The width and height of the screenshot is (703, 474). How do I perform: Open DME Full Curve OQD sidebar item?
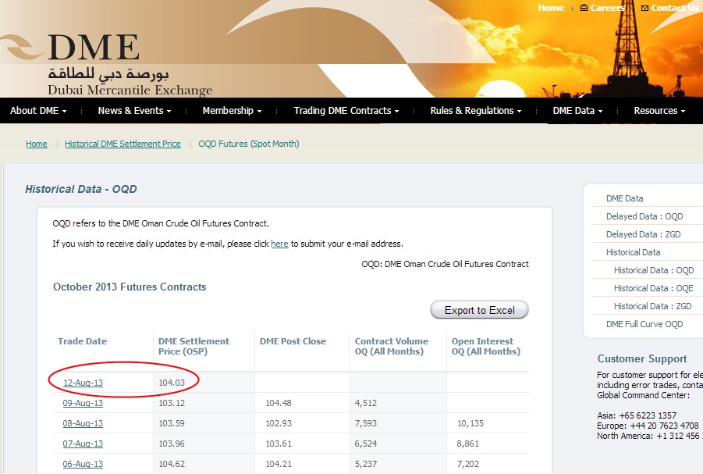coord(644,324)
